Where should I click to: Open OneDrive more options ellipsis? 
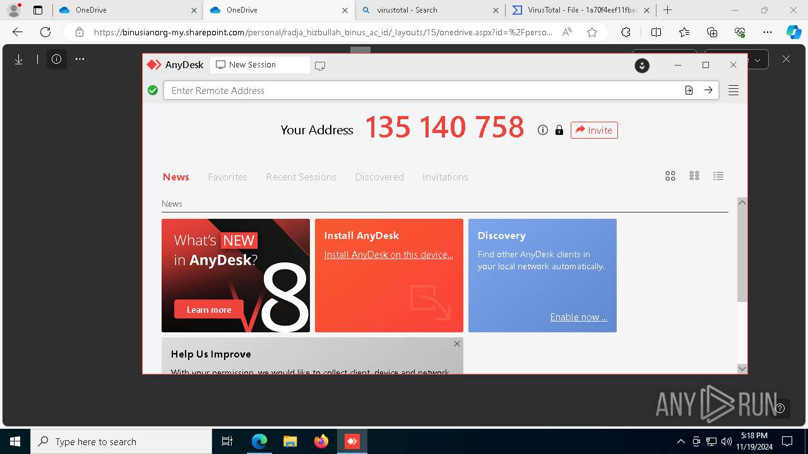click(80, 59)
